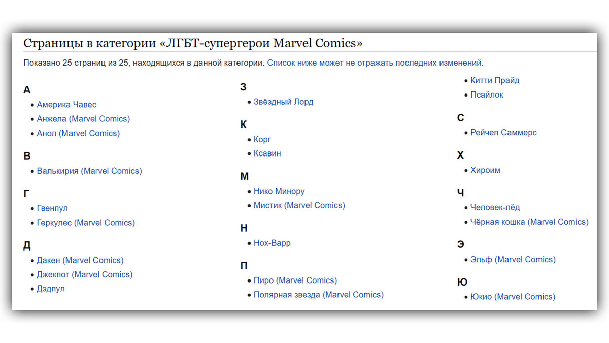Open the 'Список ниже может не отражать' notice link
The height and width of the screenshot is (343, 609).
point(376,63)
